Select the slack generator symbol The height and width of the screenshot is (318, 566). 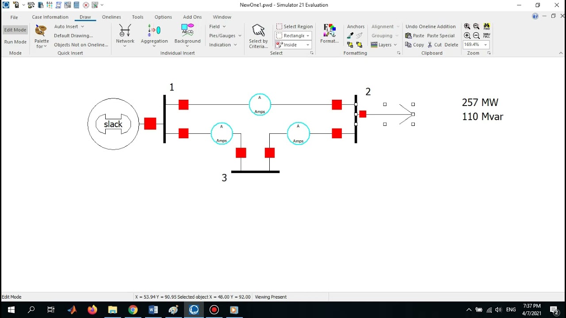coord(113,124)
